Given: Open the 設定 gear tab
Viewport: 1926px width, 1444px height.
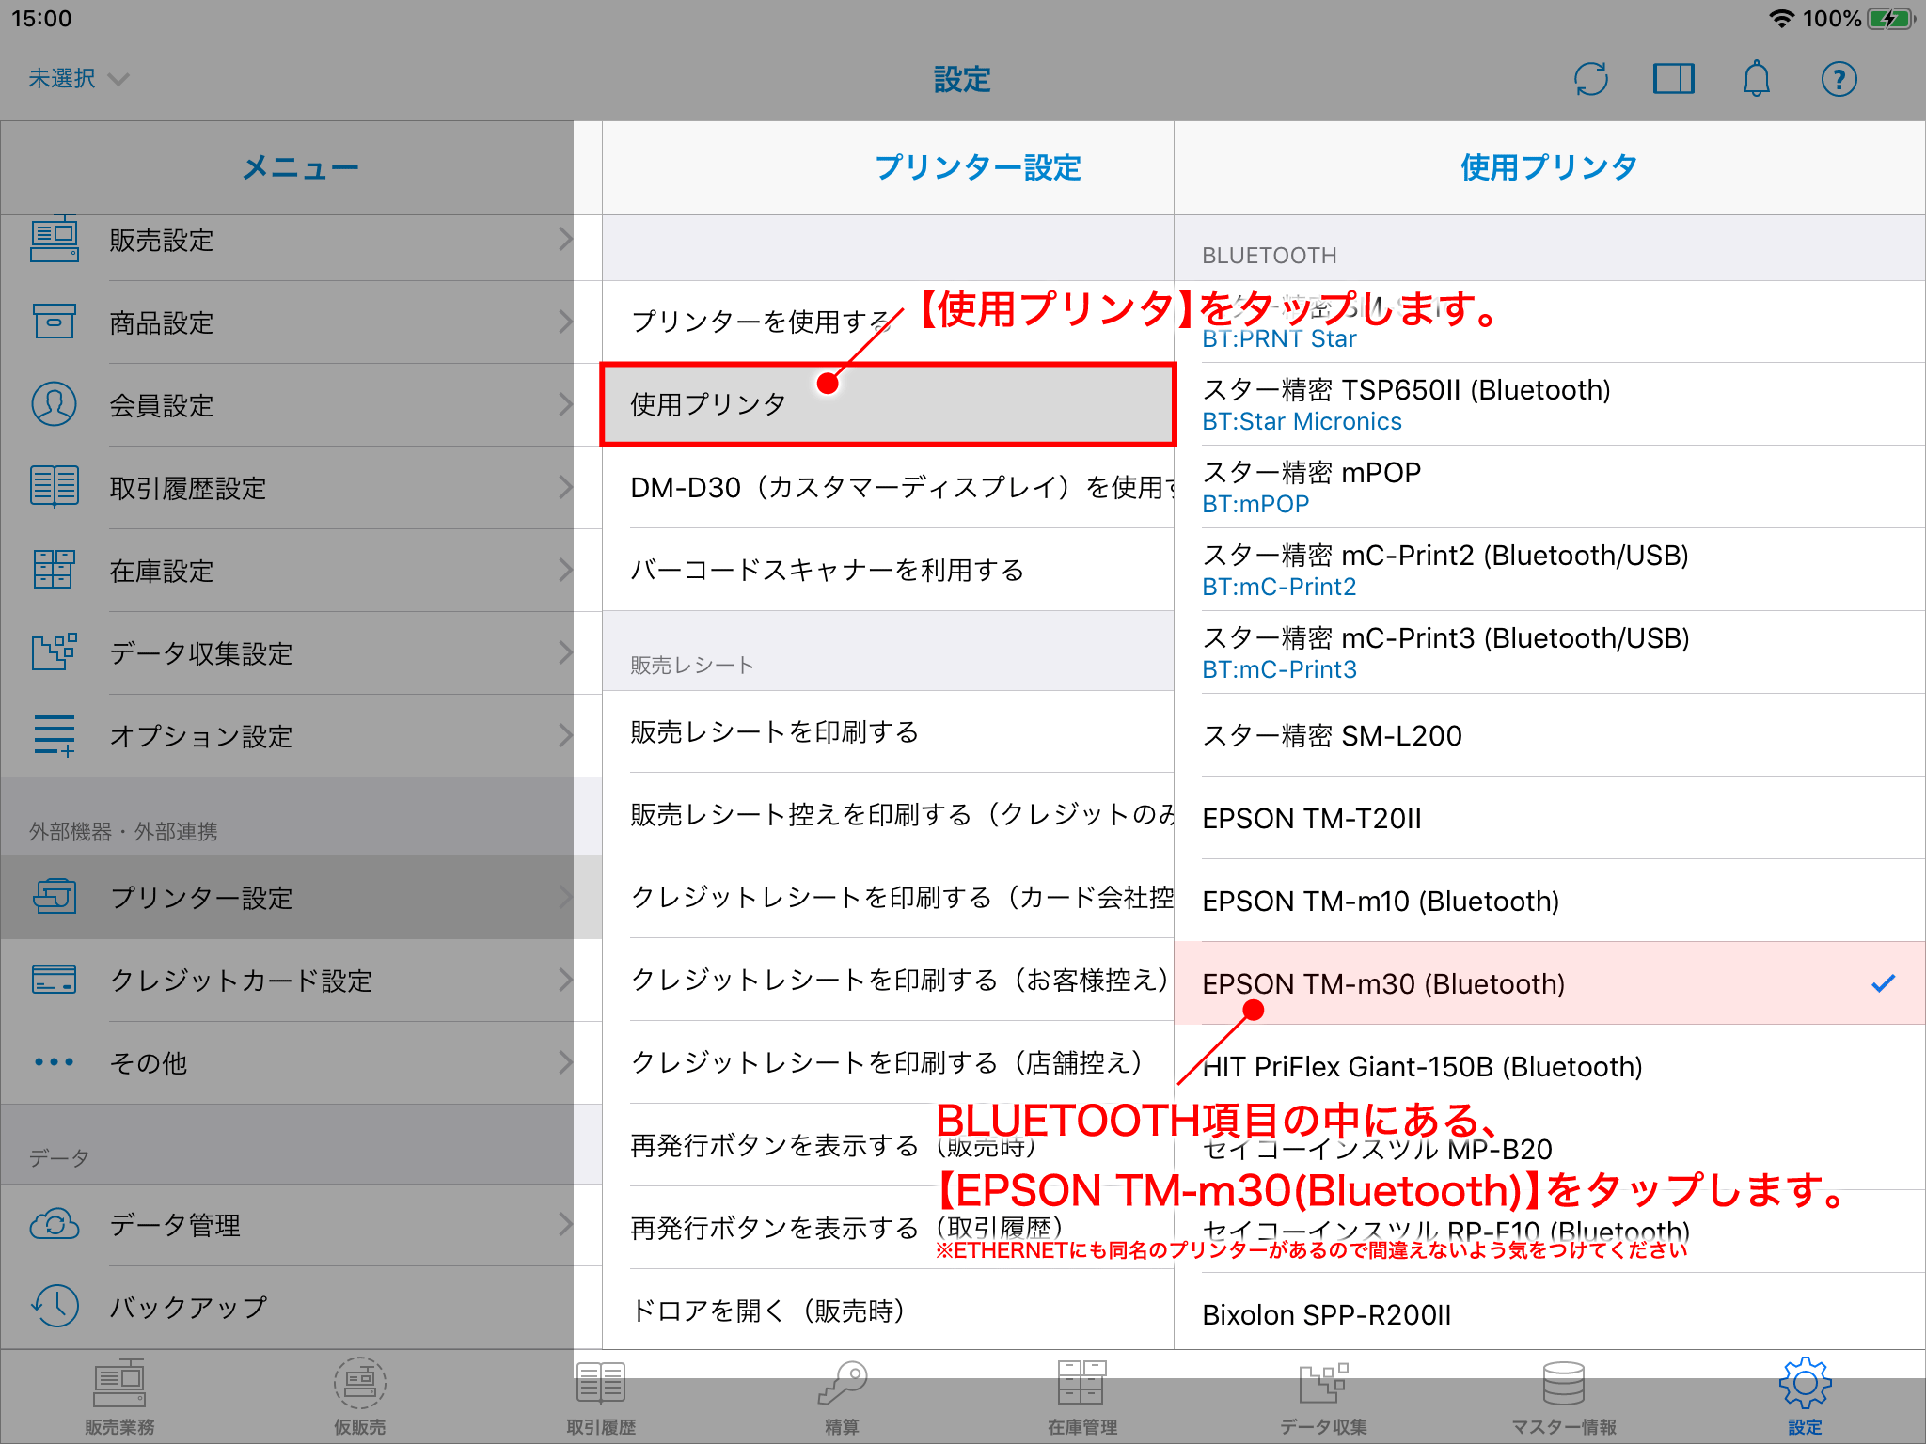Looking at the screenshot, I should (x=1805, y=1398).
